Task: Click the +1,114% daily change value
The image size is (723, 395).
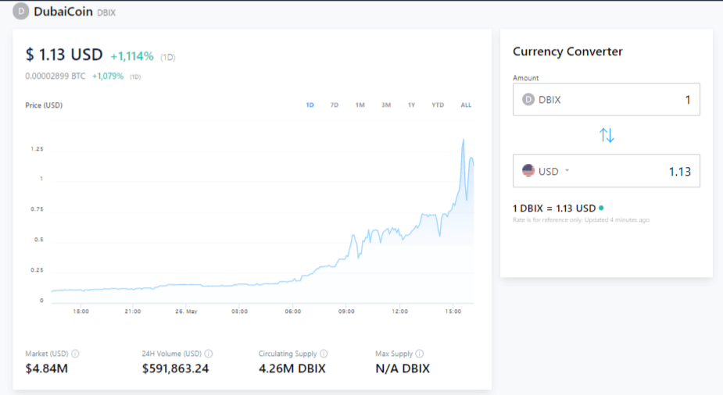Action: click(132, 56)
